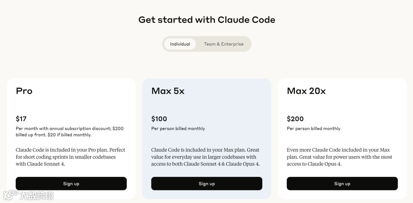Click the $100 price on the Max 5x card
This screenshot has width=413, height=203.
tap(159, 119)
